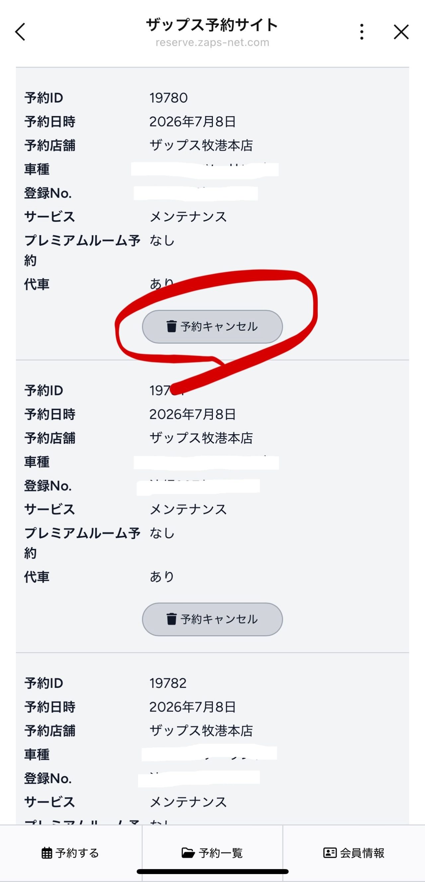The image size is (425, 882).
Task: Tap メンテナンス service in the second reservation
Action: coord(188,509)
